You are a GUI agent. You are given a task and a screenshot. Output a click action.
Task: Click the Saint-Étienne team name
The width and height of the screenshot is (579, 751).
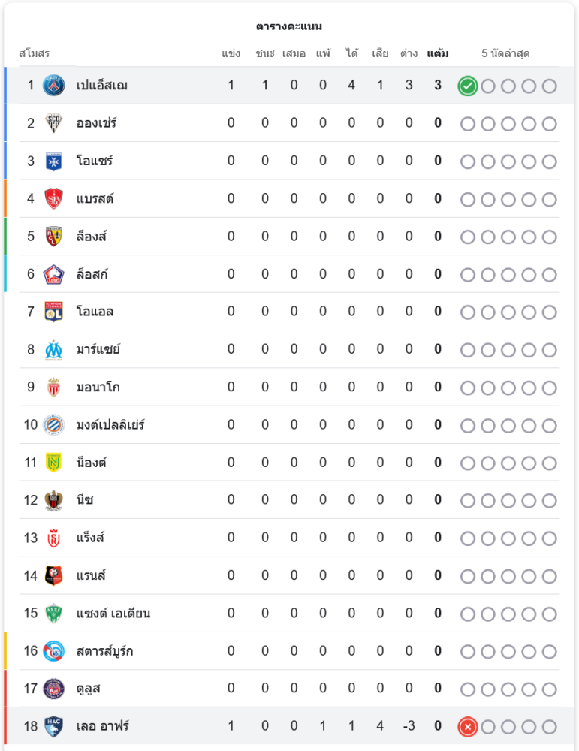point(113,614)
